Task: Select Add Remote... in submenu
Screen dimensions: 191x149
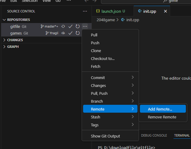Action: coord(163,109)
